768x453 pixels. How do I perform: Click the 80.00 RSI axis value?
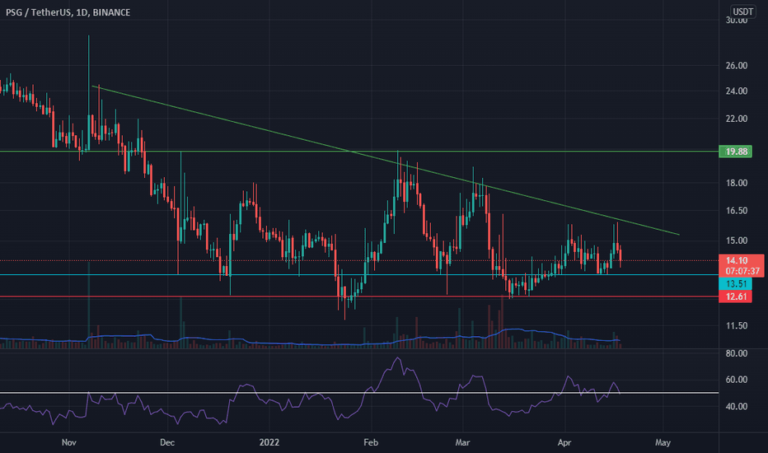pyautogui.click(x=736, y=353)
